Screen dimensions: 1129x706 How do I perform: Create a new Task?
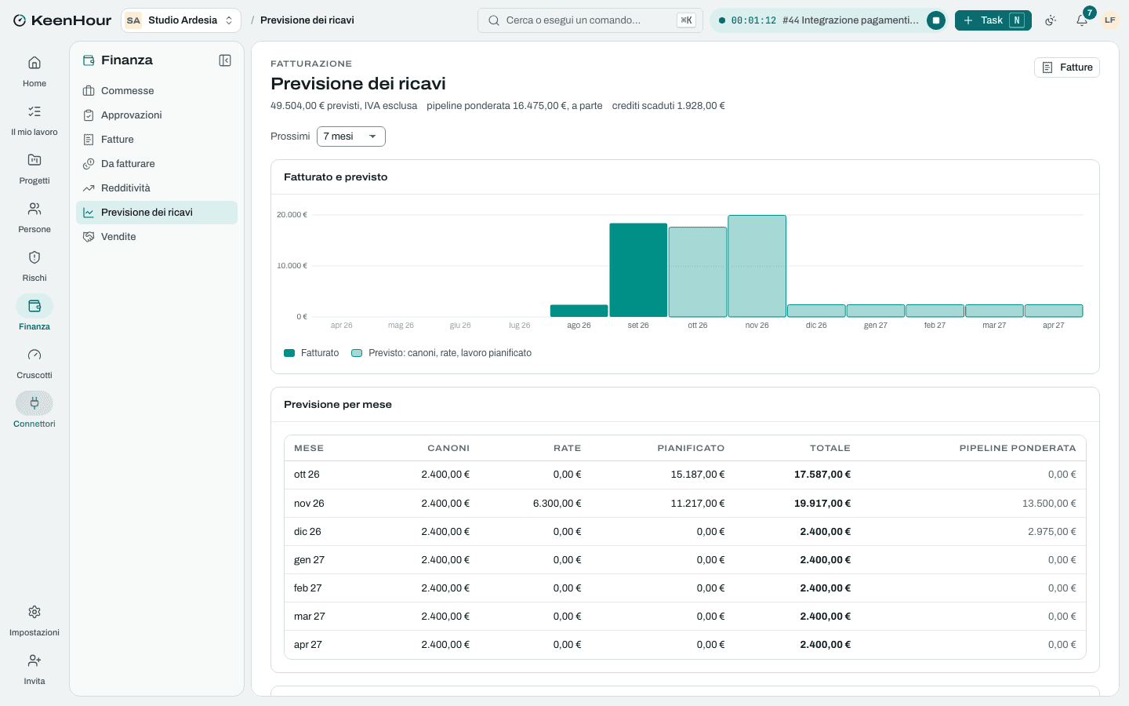pyautogui.click(x=993, y=20)
